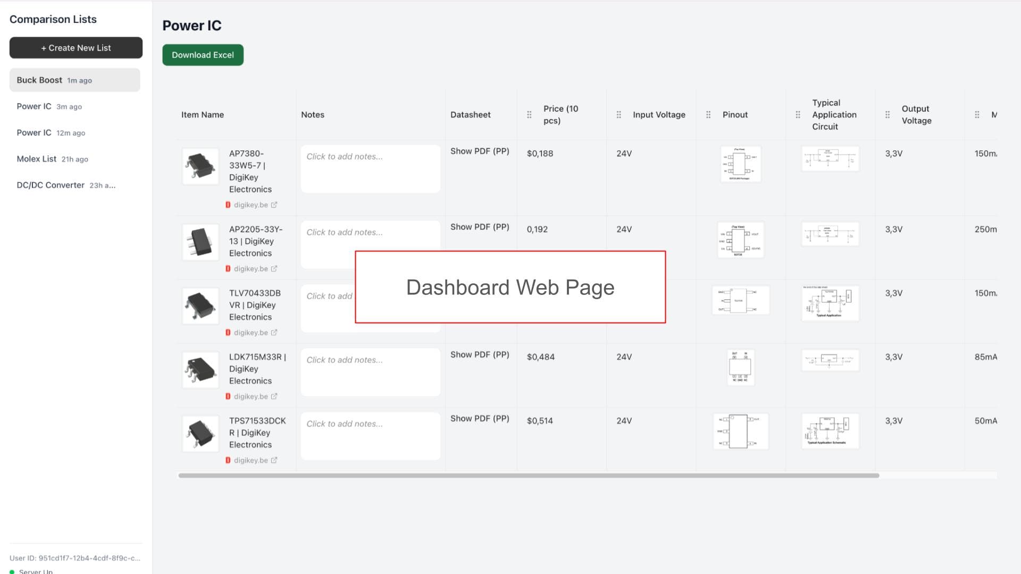Download Excel for Power IC list
The width and height of the screenshot is (1021, 574).
point(203,55)
